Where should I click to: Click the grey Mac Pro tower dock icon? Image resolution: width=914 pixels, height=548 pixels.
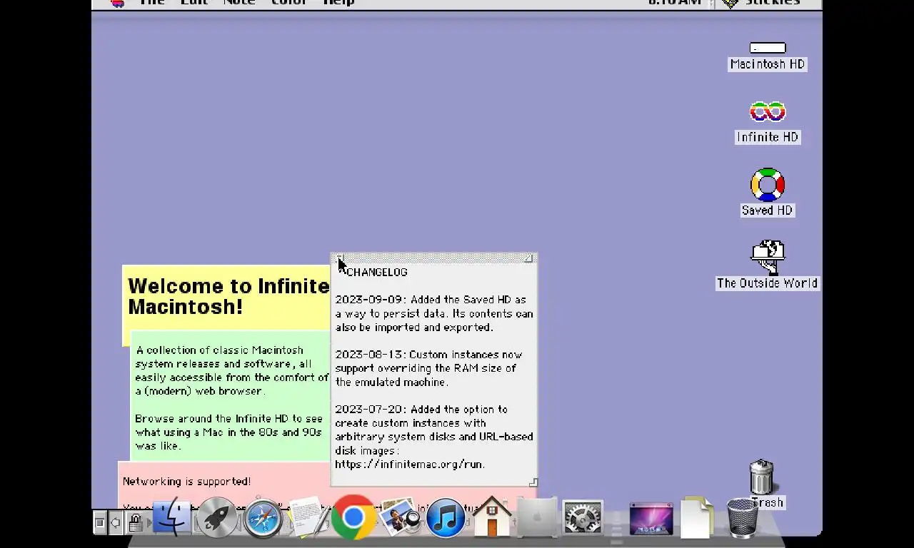pyautogui.click(x=537, y=517)
